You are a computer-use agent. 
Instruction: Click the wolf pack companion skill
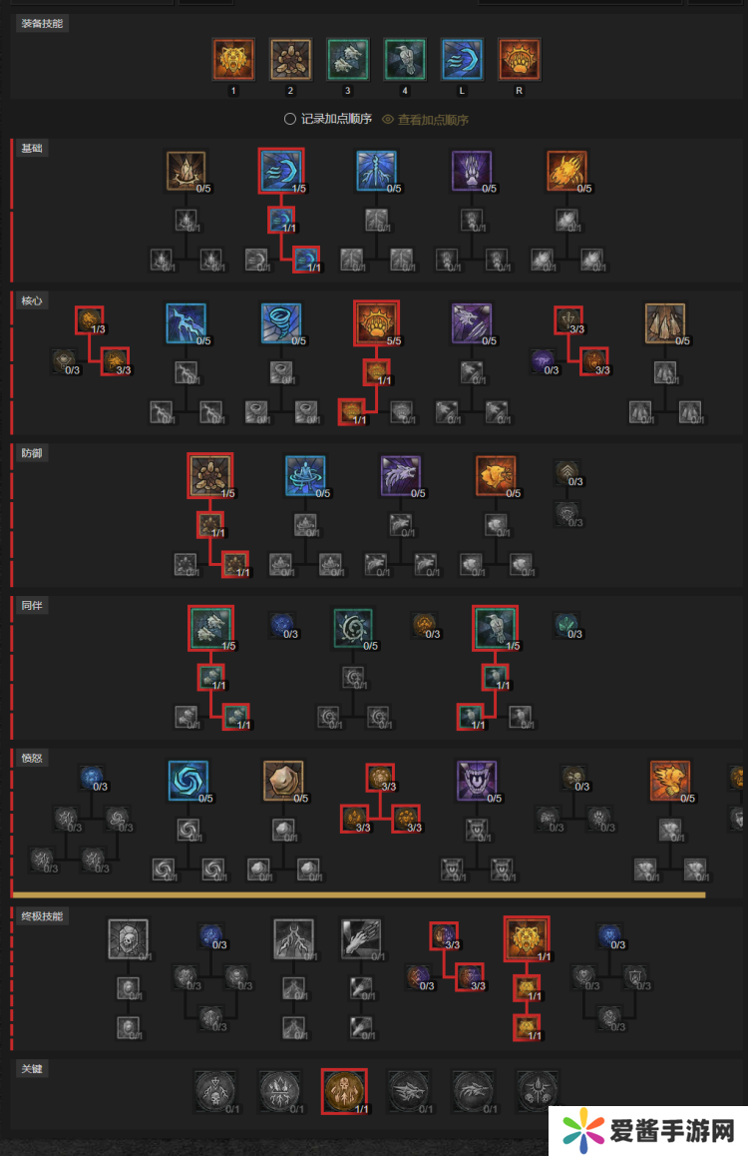coord(210,628)
